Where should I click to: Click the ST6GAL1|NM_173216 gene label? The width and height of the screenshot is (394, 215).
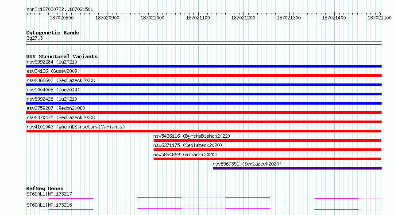pos(49,205)
